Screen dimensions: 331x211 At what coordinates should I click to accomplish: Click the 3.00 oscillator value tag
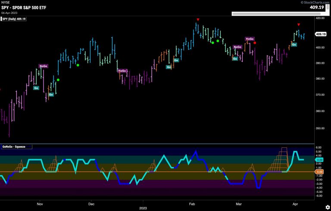point(320,160)
